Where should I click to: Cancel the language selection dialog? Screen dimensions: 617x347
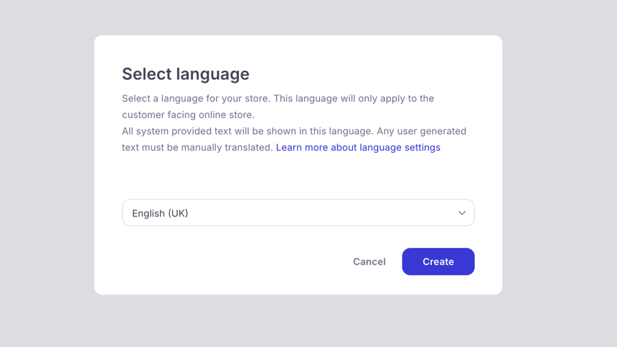point(369,262)
